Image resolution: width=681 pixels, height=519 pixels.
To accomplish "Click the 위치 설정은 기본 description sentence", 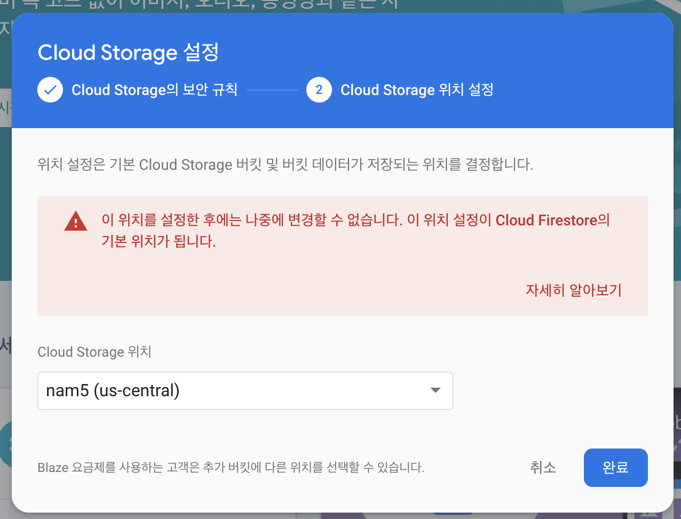I will pos(286,164).
